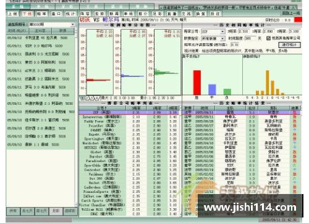Select the AC米兰 3:1 match row
This screenshot has height=223, width=309.
point(40,71)
